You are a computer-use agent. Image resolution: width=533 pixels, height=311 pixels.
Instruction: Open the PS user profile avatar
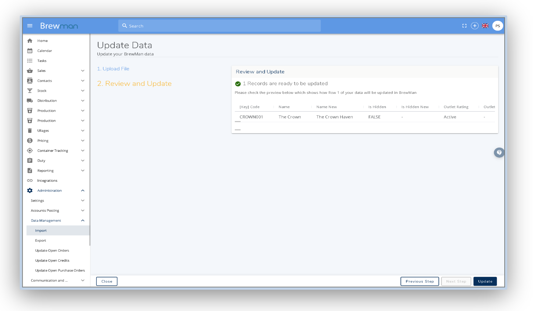point(498,26)
